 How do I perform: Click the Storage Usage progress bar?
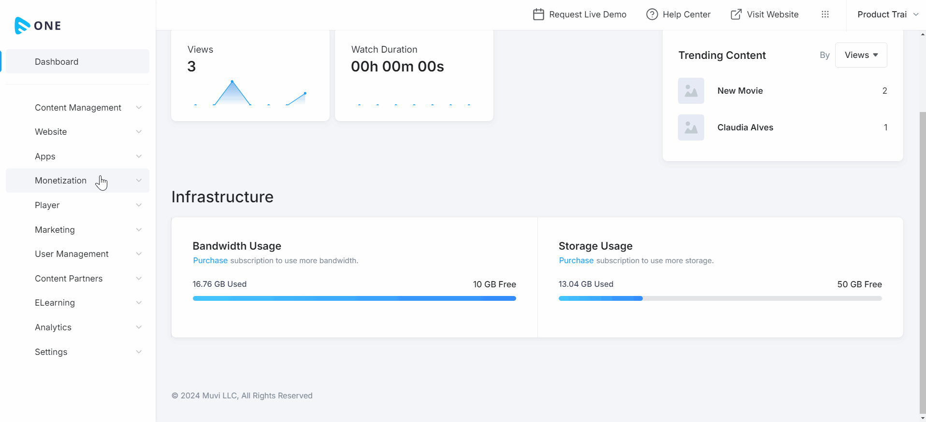click(x=720, y=298)
